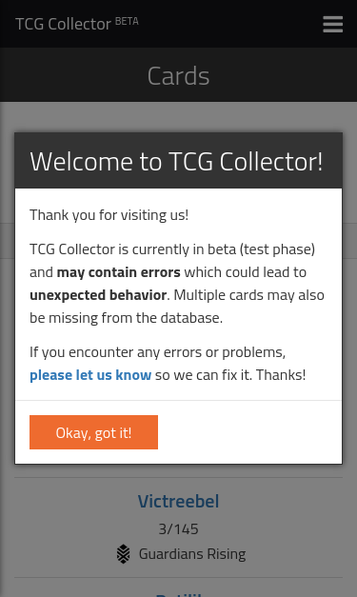Click the Guardians Rising set symbol icon
The height and width of the screenshot is (597, 357).
click(123, 554)
